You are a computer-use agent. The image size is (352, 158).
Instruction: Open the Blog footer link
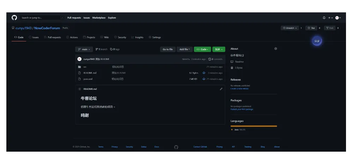click(263, 147)
